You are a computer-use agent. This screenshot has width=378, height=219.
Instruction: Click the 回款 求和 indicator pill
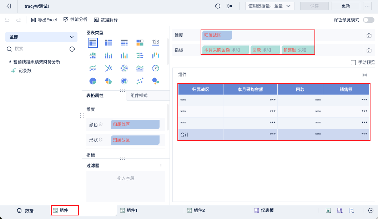coord(265,50)
